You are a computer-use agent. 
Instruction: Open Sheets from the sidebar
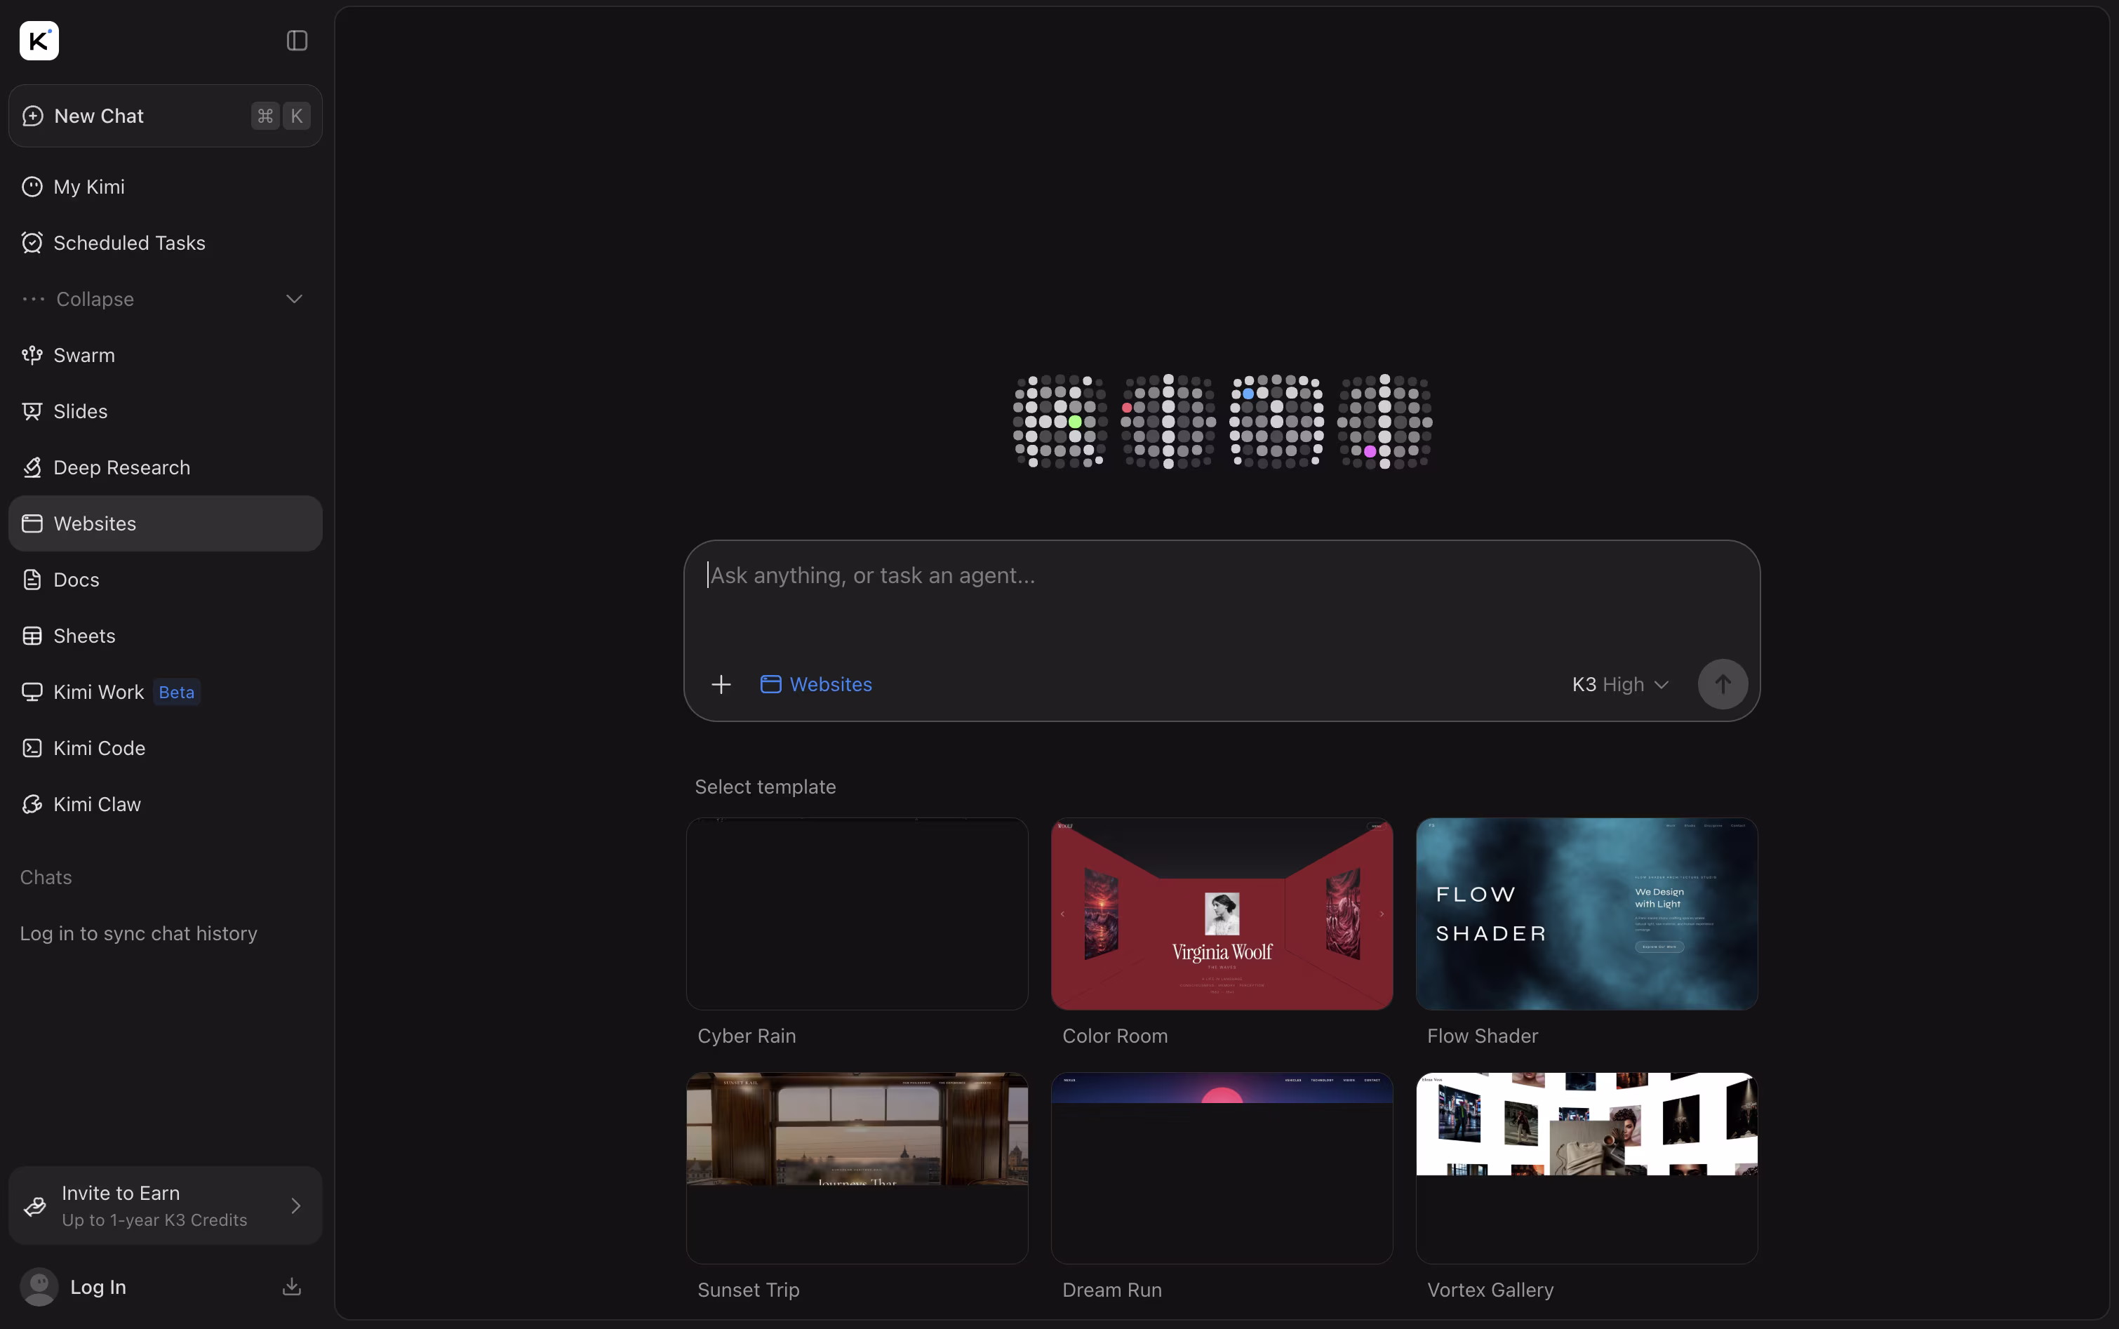(x=165, y=636)
